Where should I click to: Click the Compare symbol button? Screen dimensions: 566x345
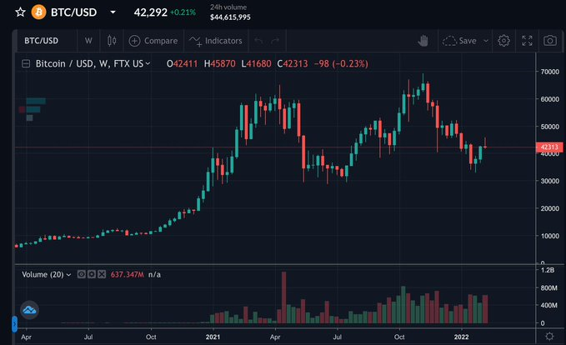(153, 40)
